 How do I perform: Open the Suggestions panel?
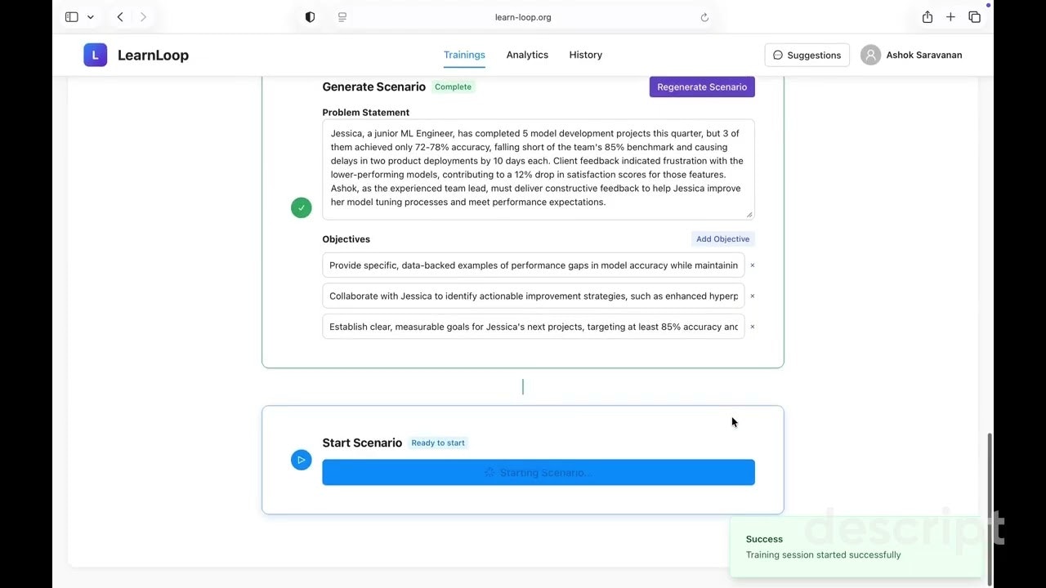coord(807,55)
